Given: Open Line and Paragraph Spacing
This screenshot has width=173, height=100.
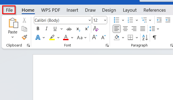Looking at the screenshot, I should pos(152,29).
